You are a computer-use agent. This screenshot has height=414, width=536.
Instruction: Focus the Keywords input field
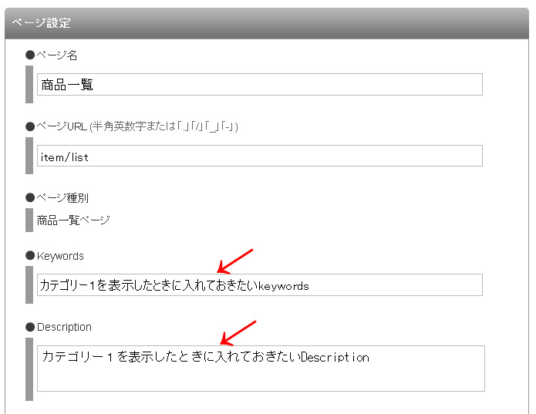(x=259, y=285)
